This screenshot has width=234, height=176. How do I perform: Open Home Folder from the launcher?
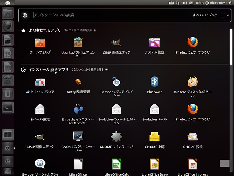[x=8, y=13]
